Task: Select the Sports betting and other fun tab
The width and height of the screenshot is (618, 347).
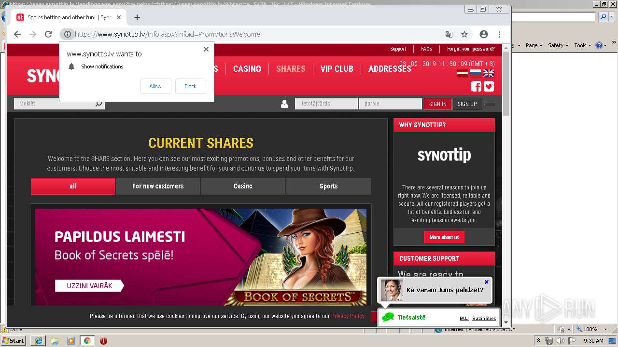Action: tap(68, 17)
